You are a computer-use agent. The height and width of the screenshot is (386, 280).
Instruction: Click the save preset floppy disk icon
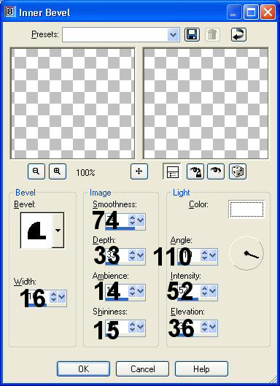click(192, 34)
